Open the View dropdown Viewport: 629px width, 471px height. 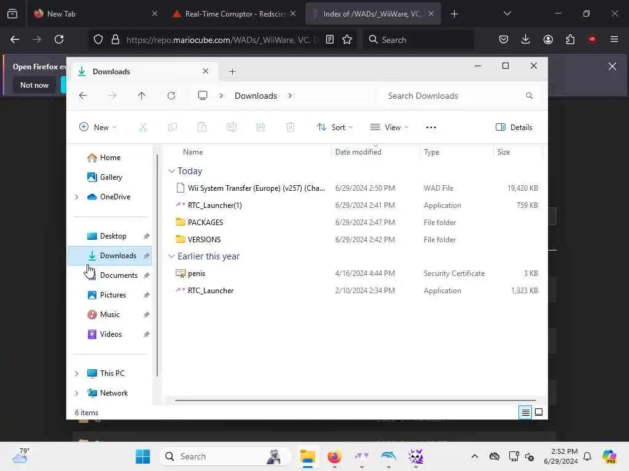(389, 128)
